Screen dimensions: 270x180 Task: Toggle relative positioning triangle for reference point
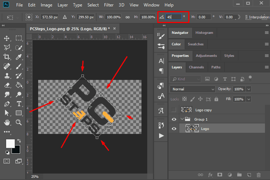(x=65, y=17)
